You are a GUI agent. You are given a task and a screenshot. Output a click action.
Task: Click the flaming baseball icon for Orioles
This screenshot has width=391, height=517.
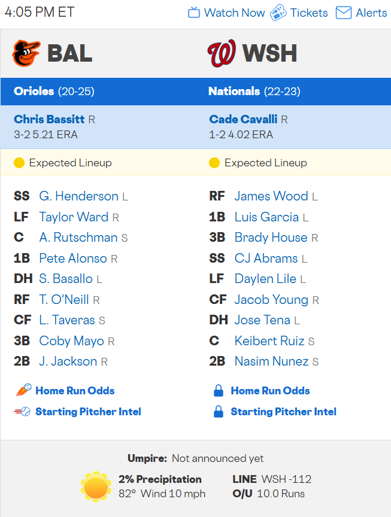click(23, 390)
